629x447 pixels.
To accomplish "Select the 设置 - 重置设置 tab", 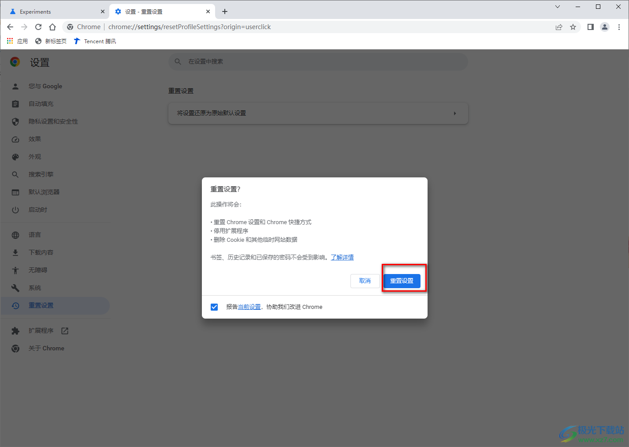I will [162, 12].
